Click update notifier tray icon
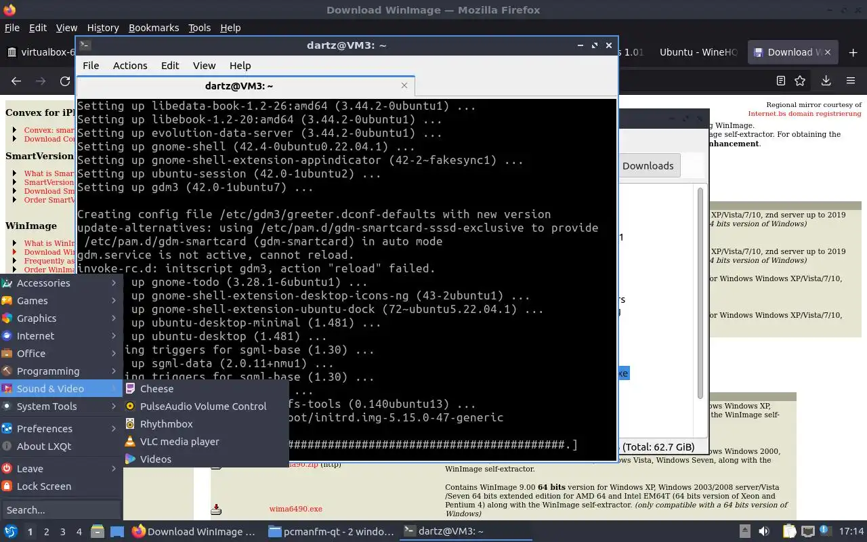Screen dimensions: 867x542 (826, 532)
